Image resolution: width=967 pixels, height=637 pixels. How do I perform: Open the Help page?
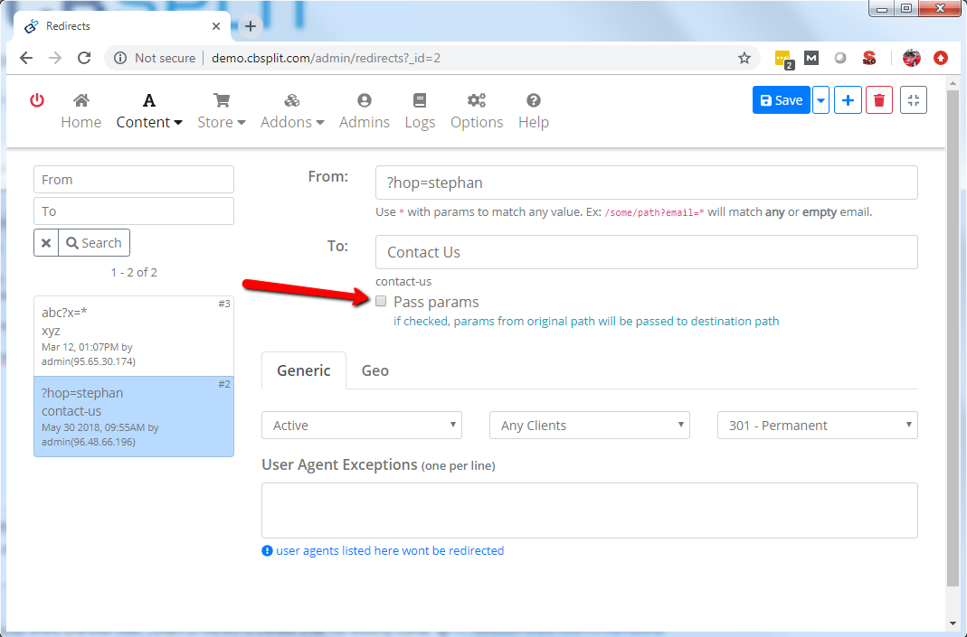coord(534,111)
